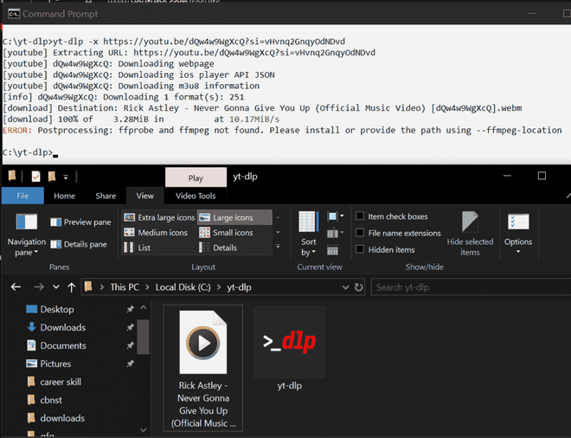Click Hide selected items button
The image size is (571, 438).
470,234
